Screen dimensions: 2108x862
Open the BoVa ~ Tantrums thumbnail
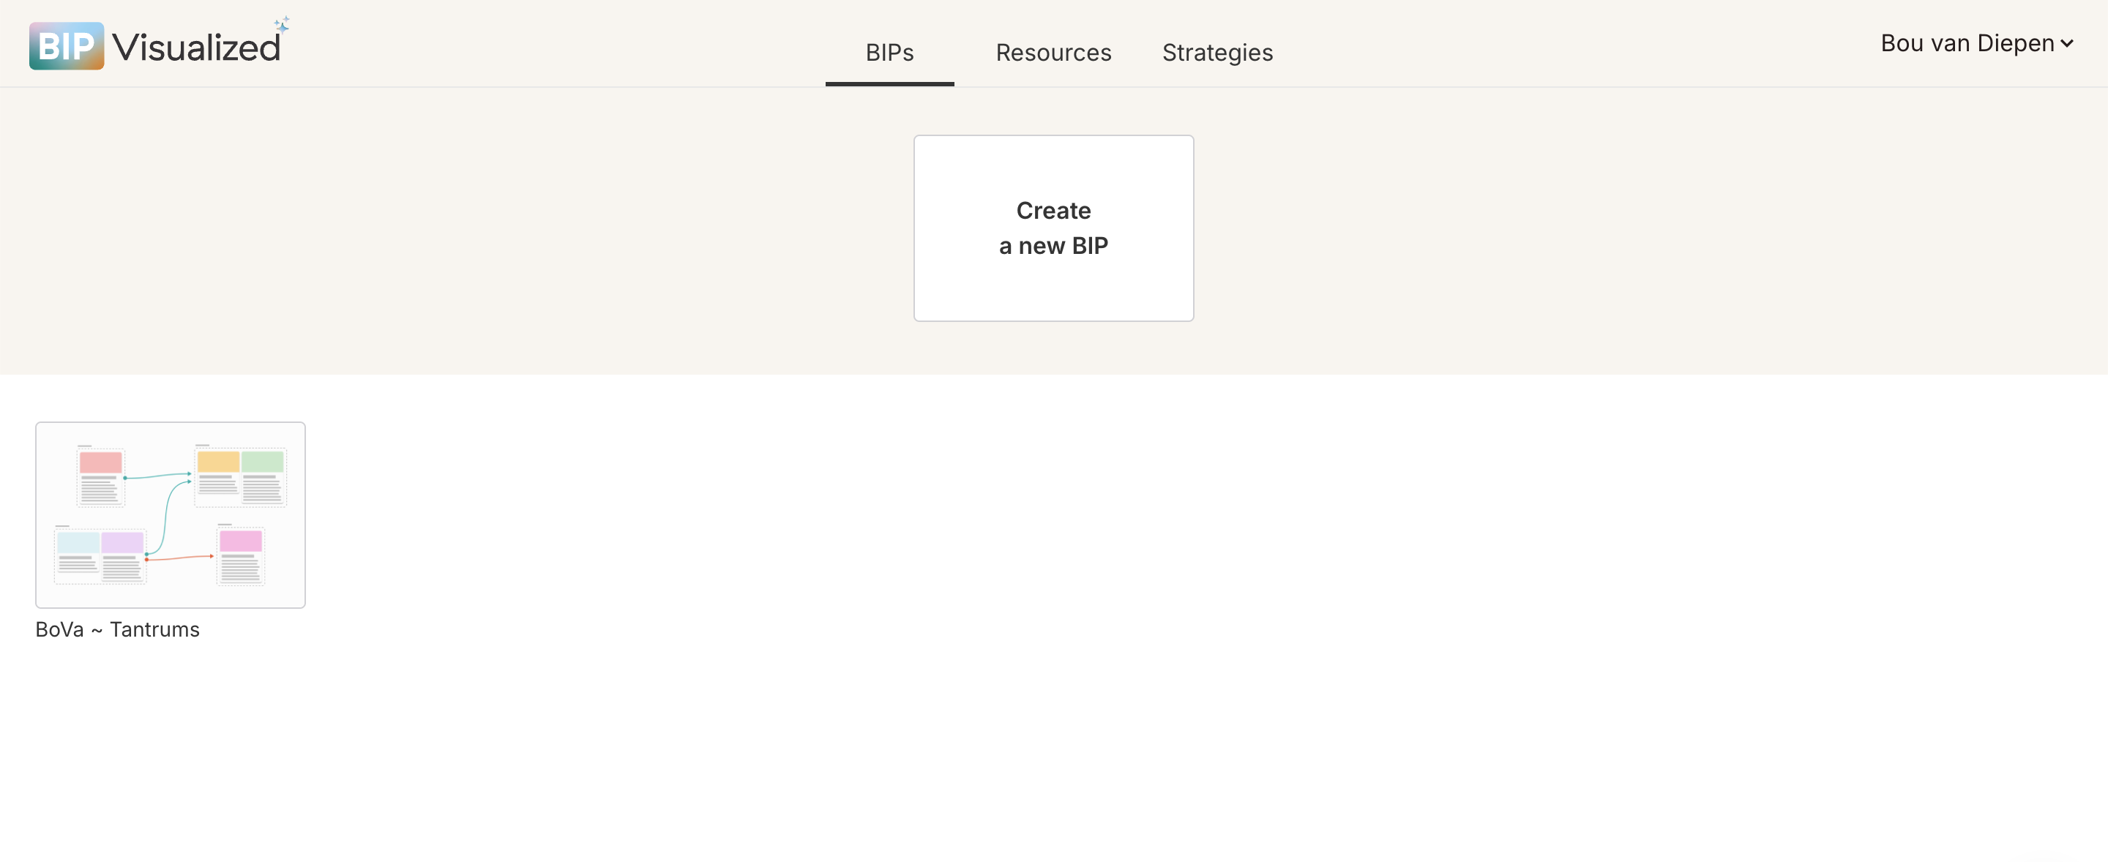[x=171, y=514]
